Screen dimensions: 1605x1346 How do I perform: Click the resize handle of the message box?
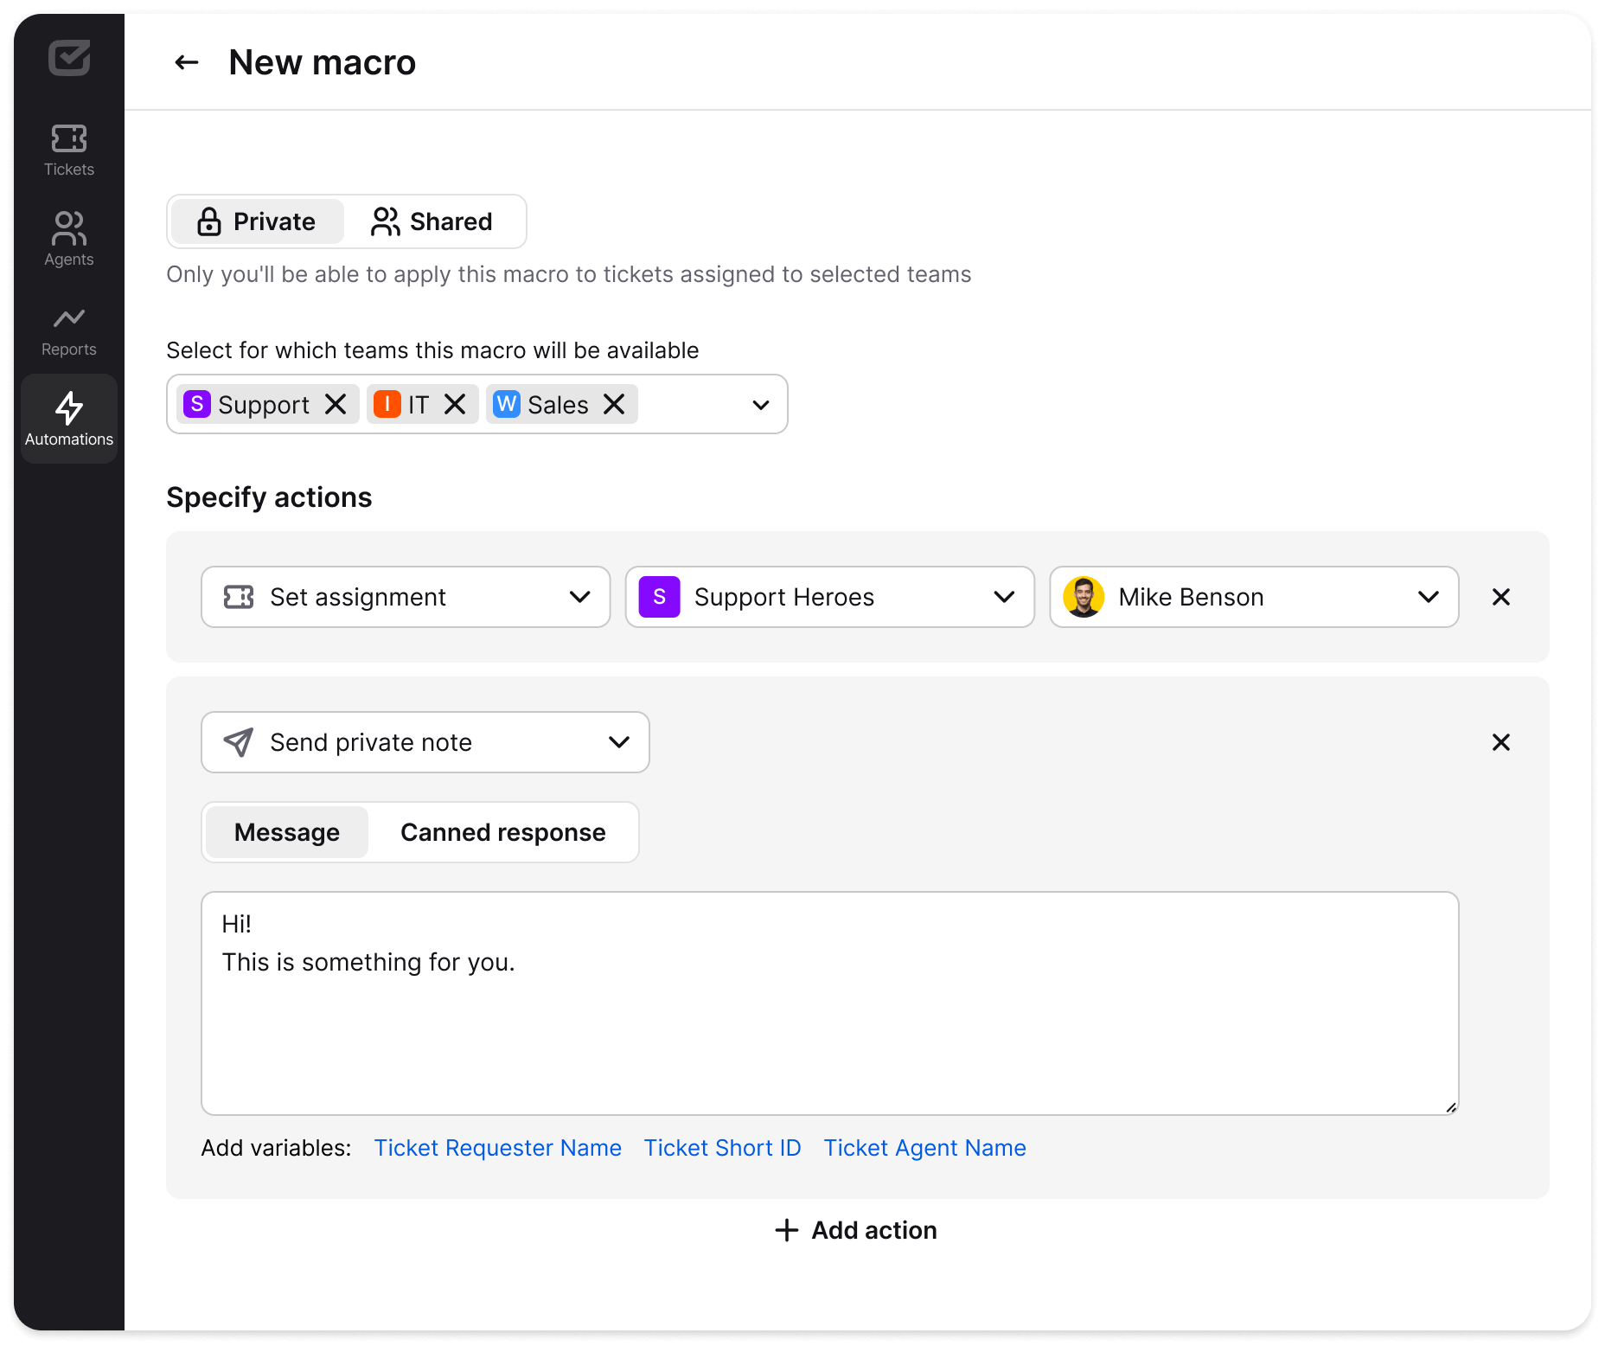(1451, 1107)
